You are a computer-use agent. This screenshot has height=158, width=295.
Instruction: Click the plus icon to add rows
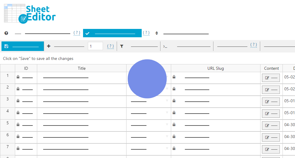coord(49,46)
